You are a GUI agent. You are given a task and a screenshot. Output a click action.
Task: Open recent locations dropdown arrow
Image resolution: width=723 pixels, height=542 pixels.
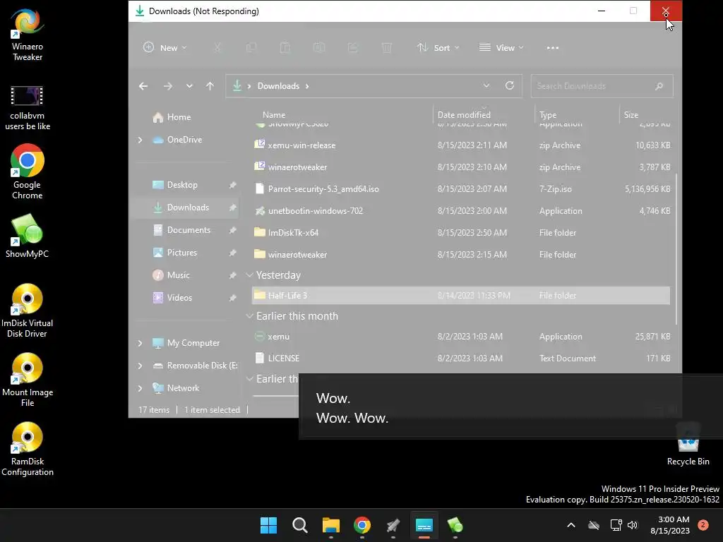[x=189, y=86]
